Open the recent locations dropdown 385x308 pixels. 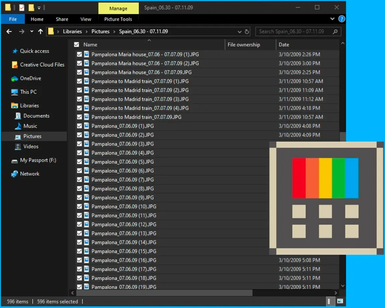31,32
